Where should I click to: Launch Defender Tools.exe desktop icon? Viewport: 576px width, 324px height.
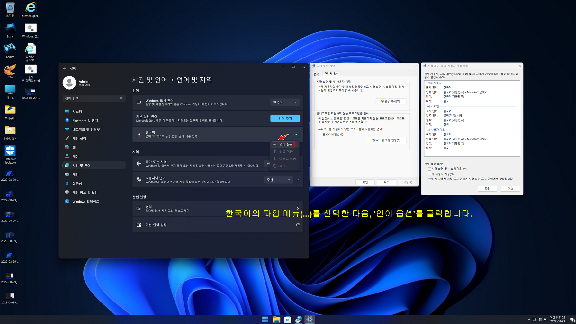(x=10, y=155)
